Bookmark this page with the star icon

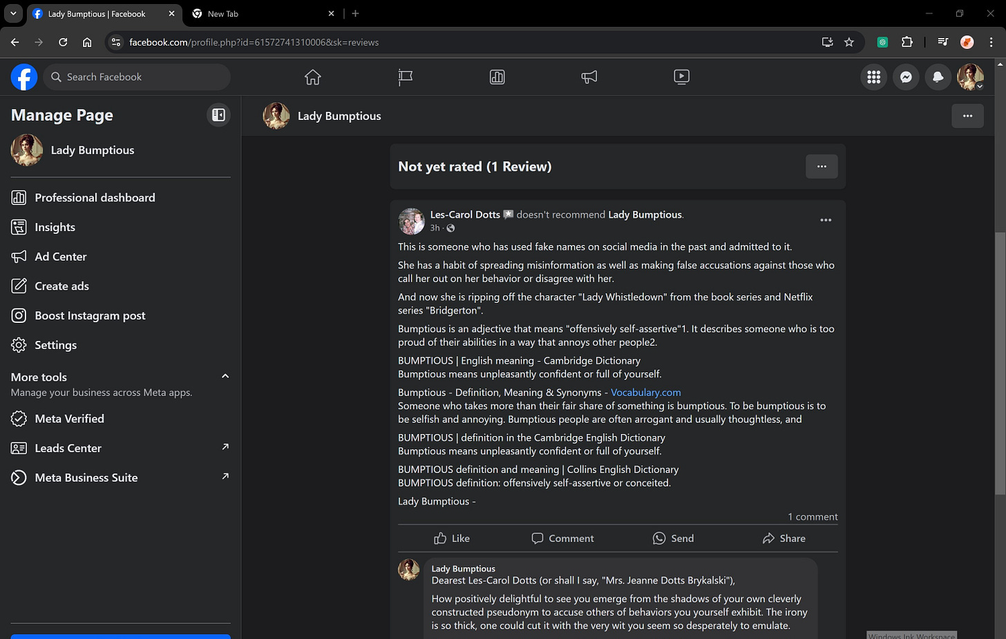click(849, 42)
